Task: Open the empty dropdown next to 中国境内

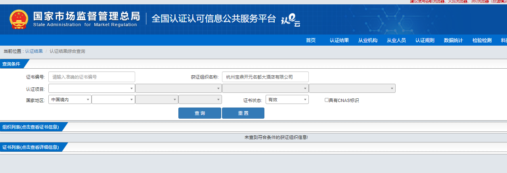Action: click(x=113, y=100)
